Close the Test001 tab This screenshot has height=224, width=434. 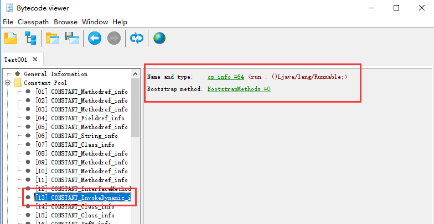(35, 59)
